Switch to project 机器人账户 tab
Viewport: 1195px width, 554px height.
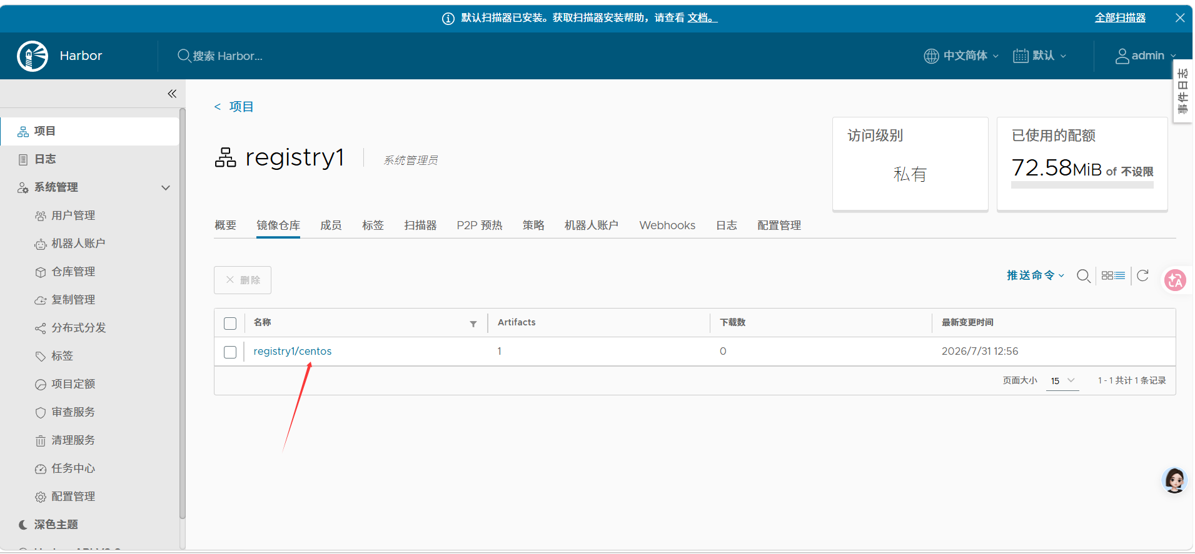click(x=592, y=225)
